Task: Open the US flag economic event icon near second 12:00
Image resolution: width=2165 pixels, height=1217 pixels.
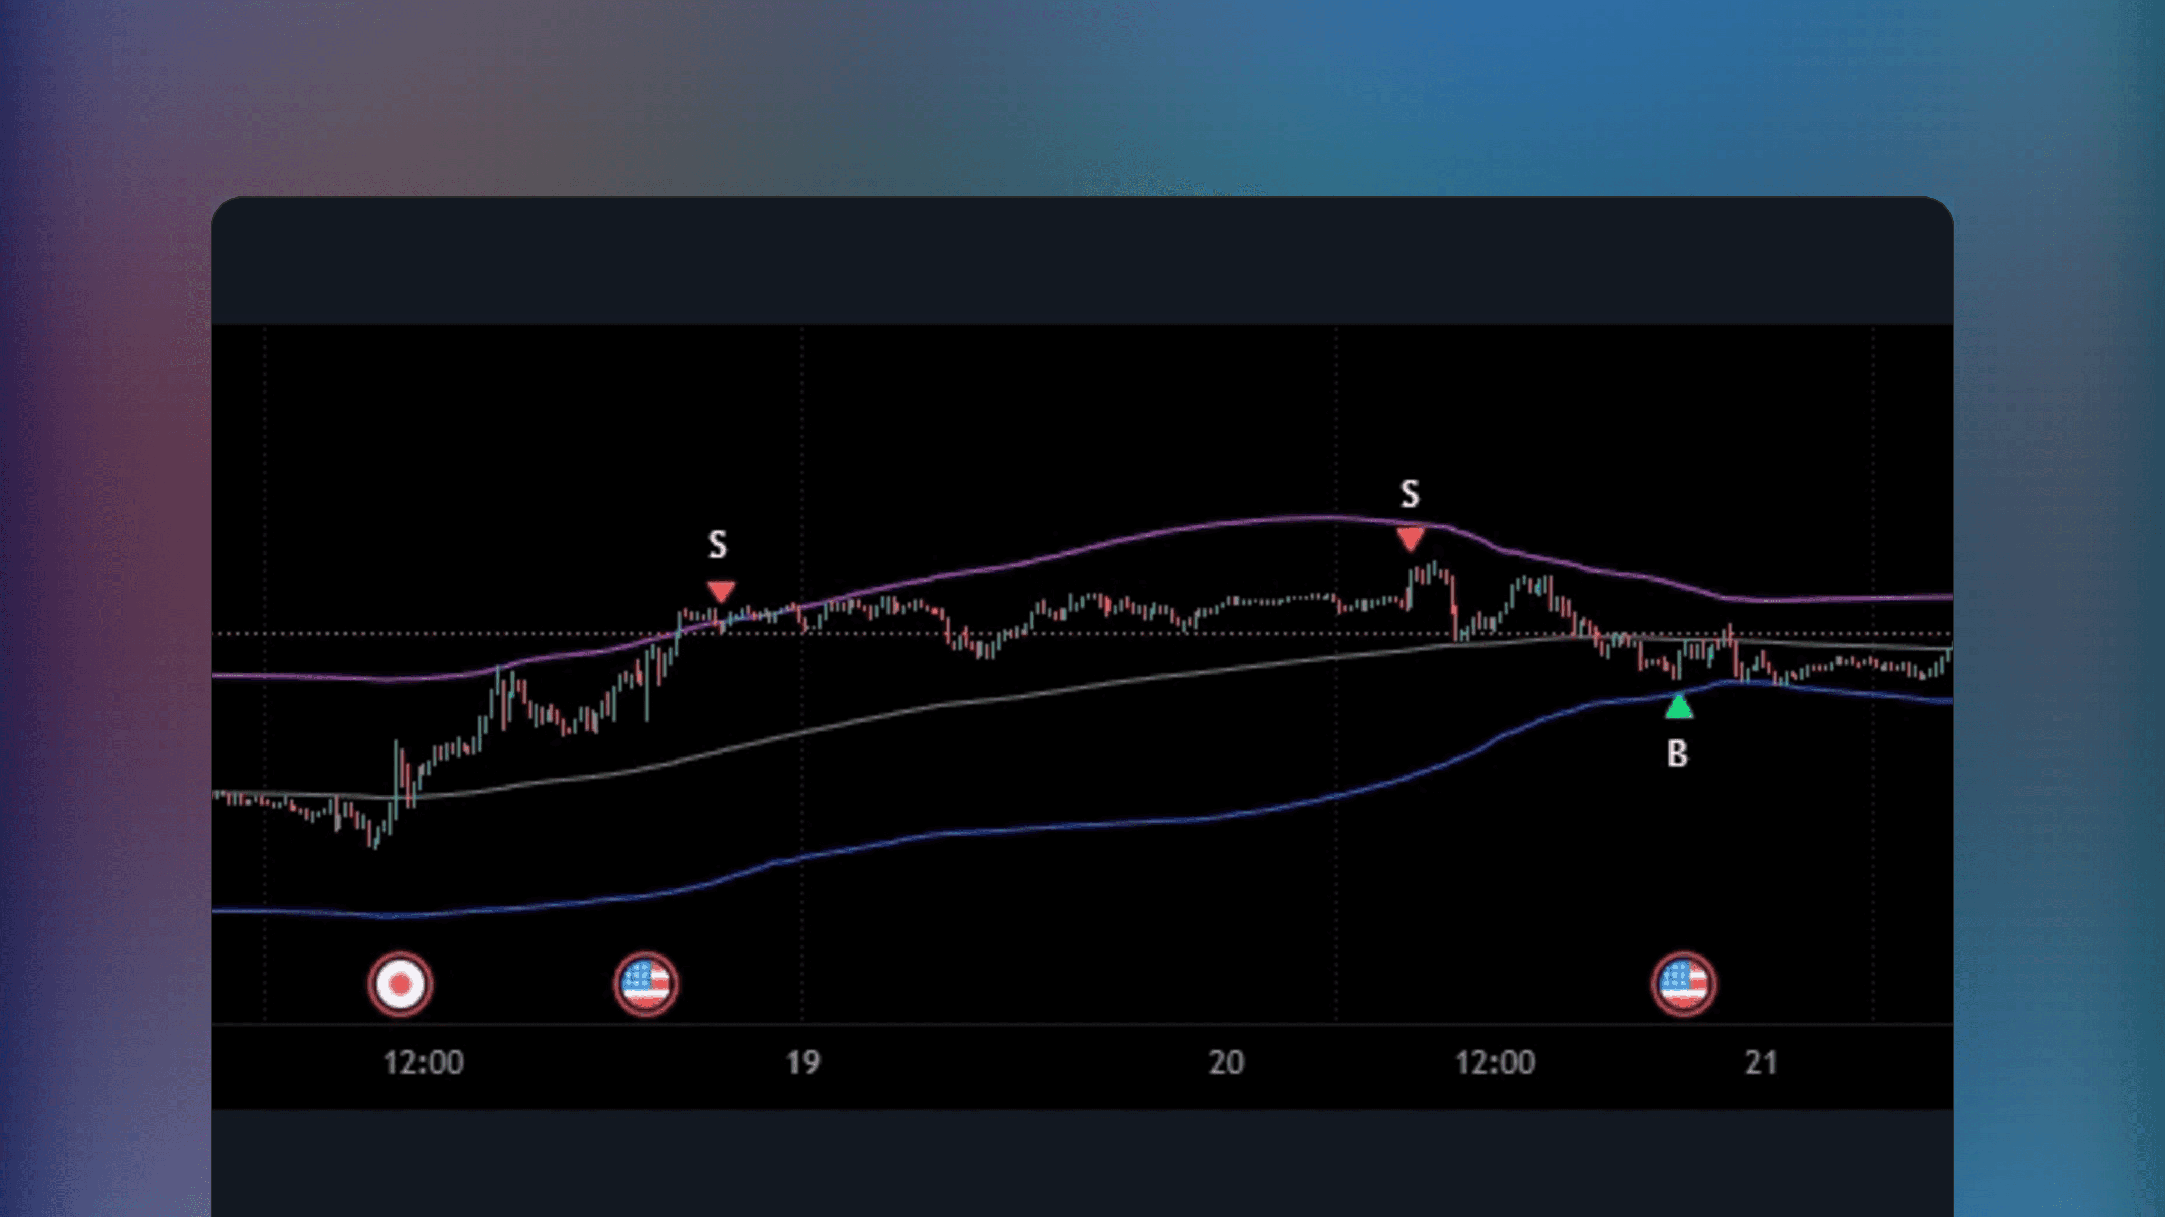Action: (1683, 984)
